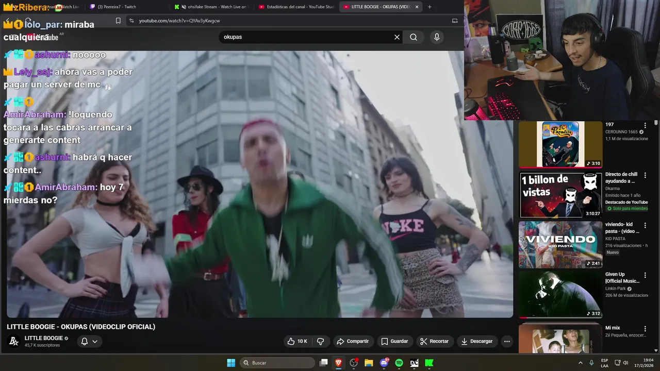Open Discord from the taskbar

(x=384, y=363)
